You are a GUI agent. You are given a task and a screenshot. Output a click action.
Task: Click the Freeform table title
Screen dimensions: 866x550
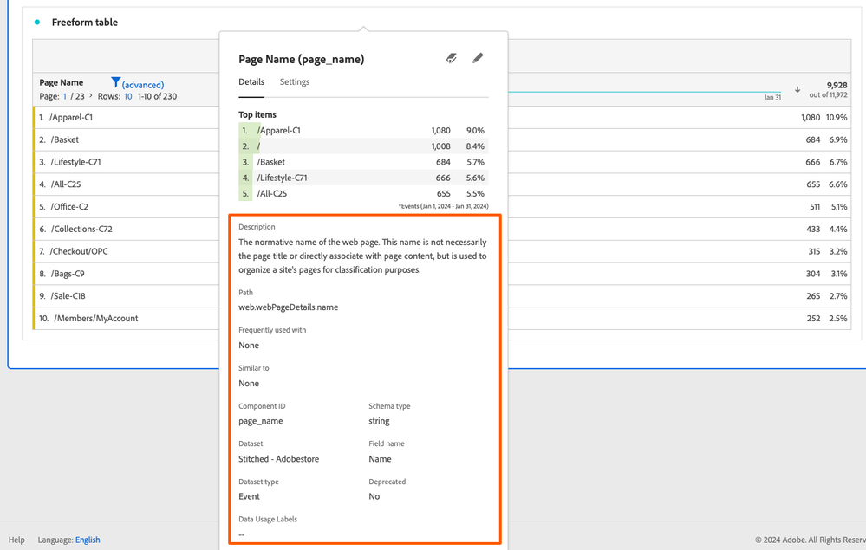(85, 23)
